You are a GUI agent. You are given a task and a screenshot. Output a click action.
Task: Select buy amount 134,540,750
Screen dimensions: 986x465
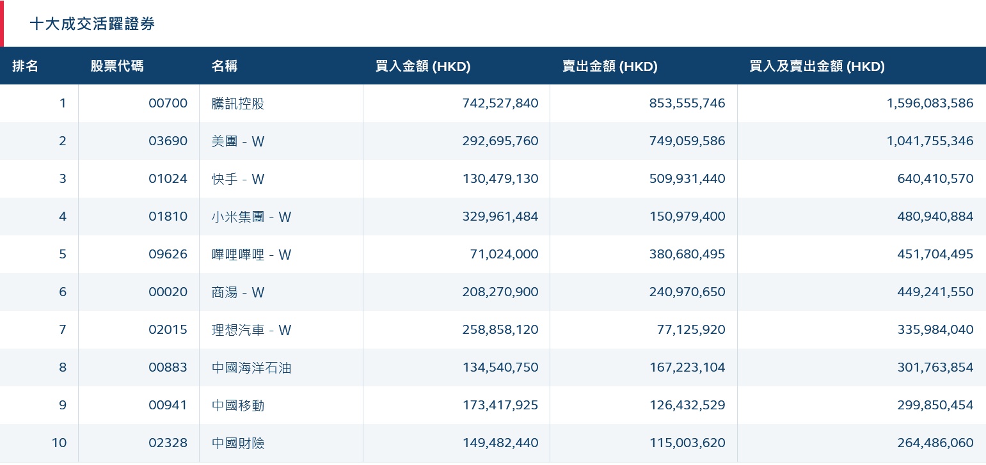pyautogui.click(x=500, y=368)
